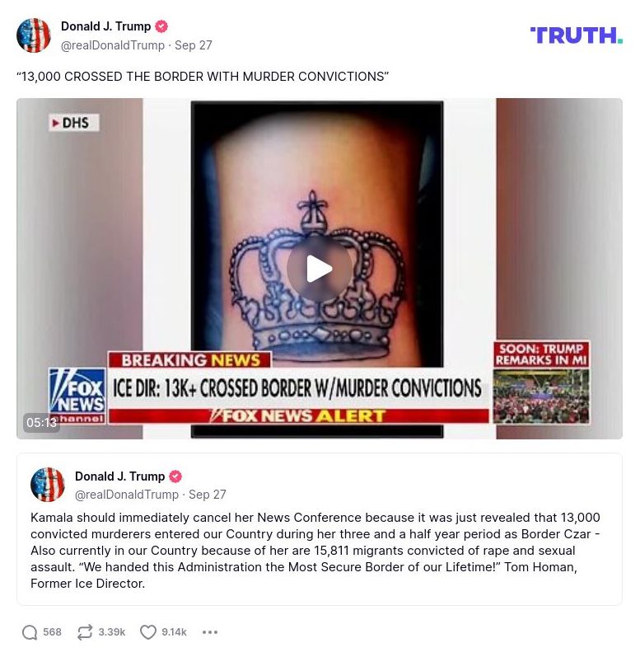Click the ReTruth arrows icon

click(x=85, y=632)
